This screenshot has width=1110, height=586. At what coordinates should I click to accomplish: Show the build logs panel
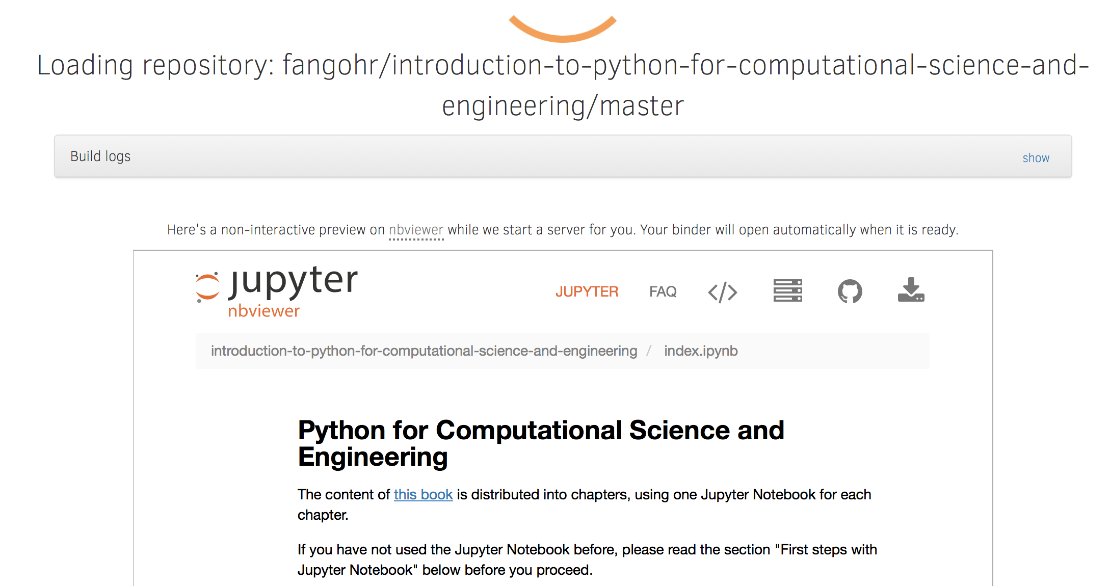pyautogui.click(x=1036, y=157)
